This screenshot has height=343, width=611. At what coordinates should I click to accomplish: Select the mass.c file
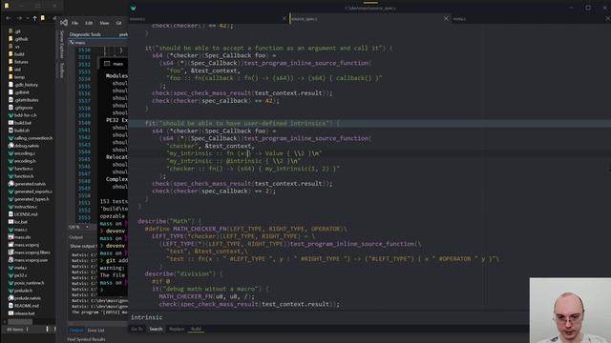(18, 230)
